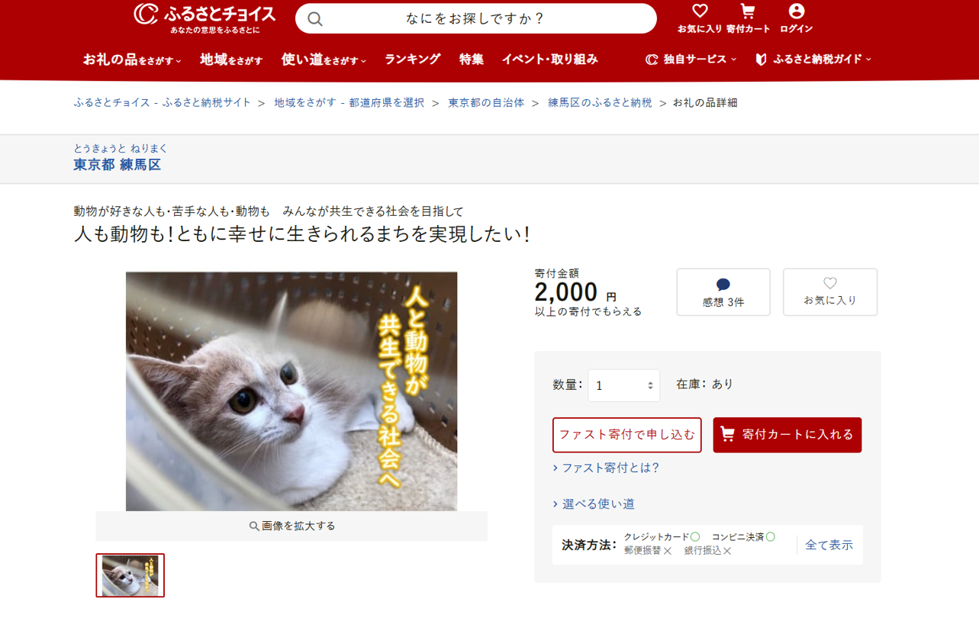Click 寄付カートに入れる button
The height and width of the screenshot is (631, 979).
coord(787,435)
